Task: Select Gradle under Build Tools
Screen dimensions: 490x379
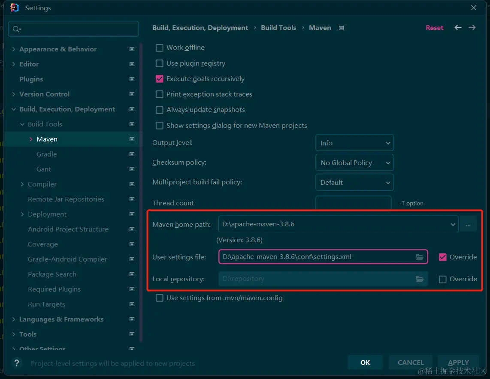Action: [47, 154]
